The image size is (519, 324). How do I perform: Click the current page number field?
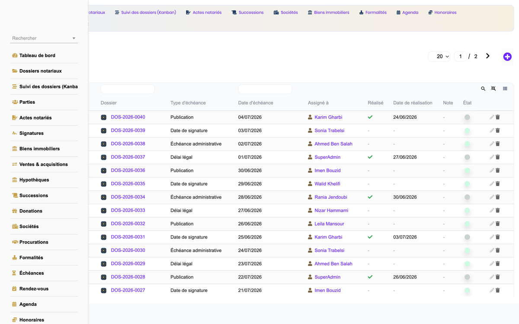pos(460,56)
